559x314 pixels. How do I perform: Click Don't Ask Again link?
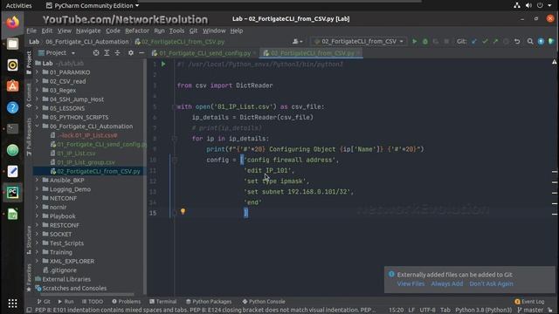point(491,283)
